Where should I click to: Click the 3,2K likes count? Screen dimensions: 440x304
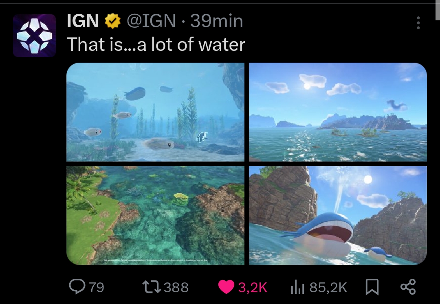[253, 288]
